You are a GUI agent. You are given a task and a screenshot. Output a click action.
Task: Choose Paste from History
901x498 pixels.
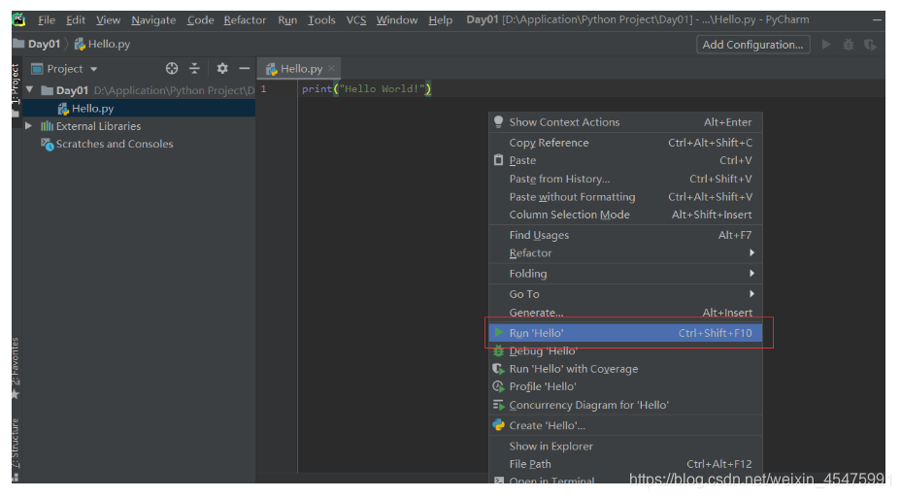pos(625,179)
